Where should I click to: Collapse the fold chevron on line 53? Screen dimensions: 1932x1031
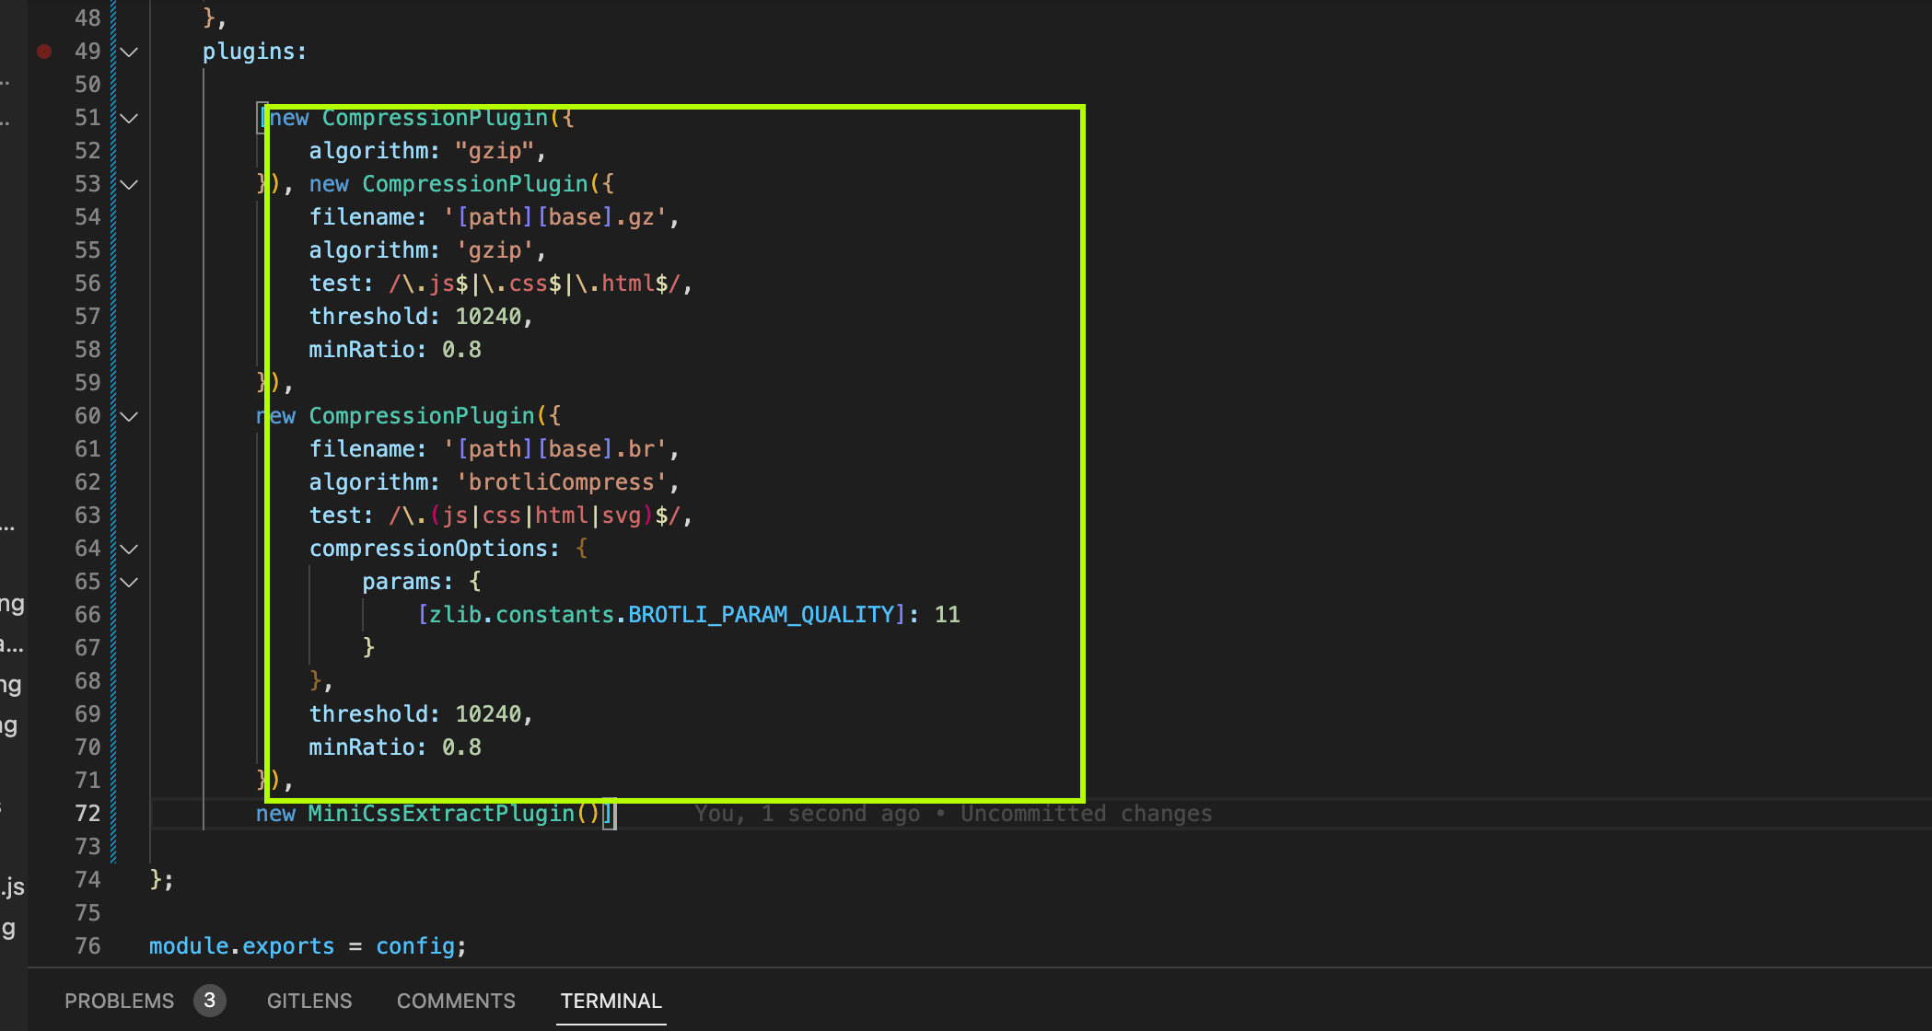pos(128,184)
